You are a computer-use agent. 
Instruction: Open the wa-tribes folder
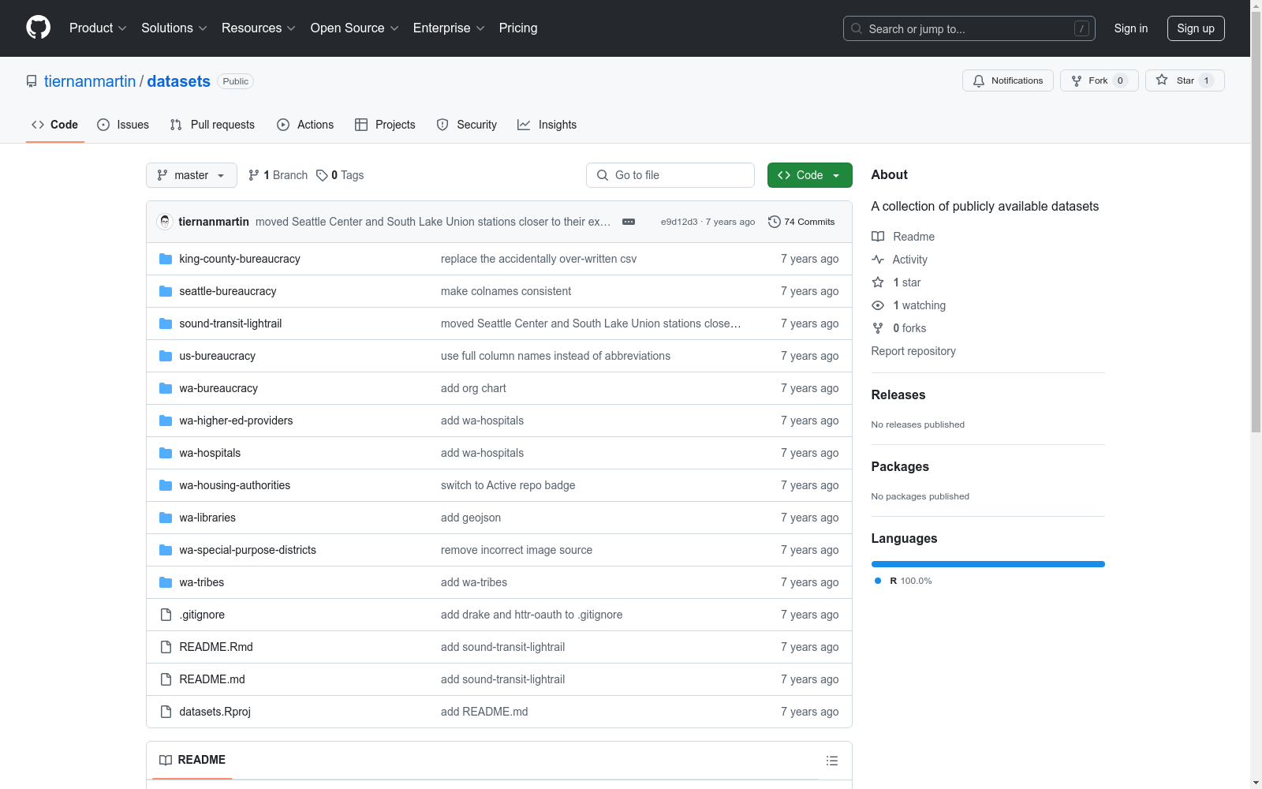click(201, 582)
